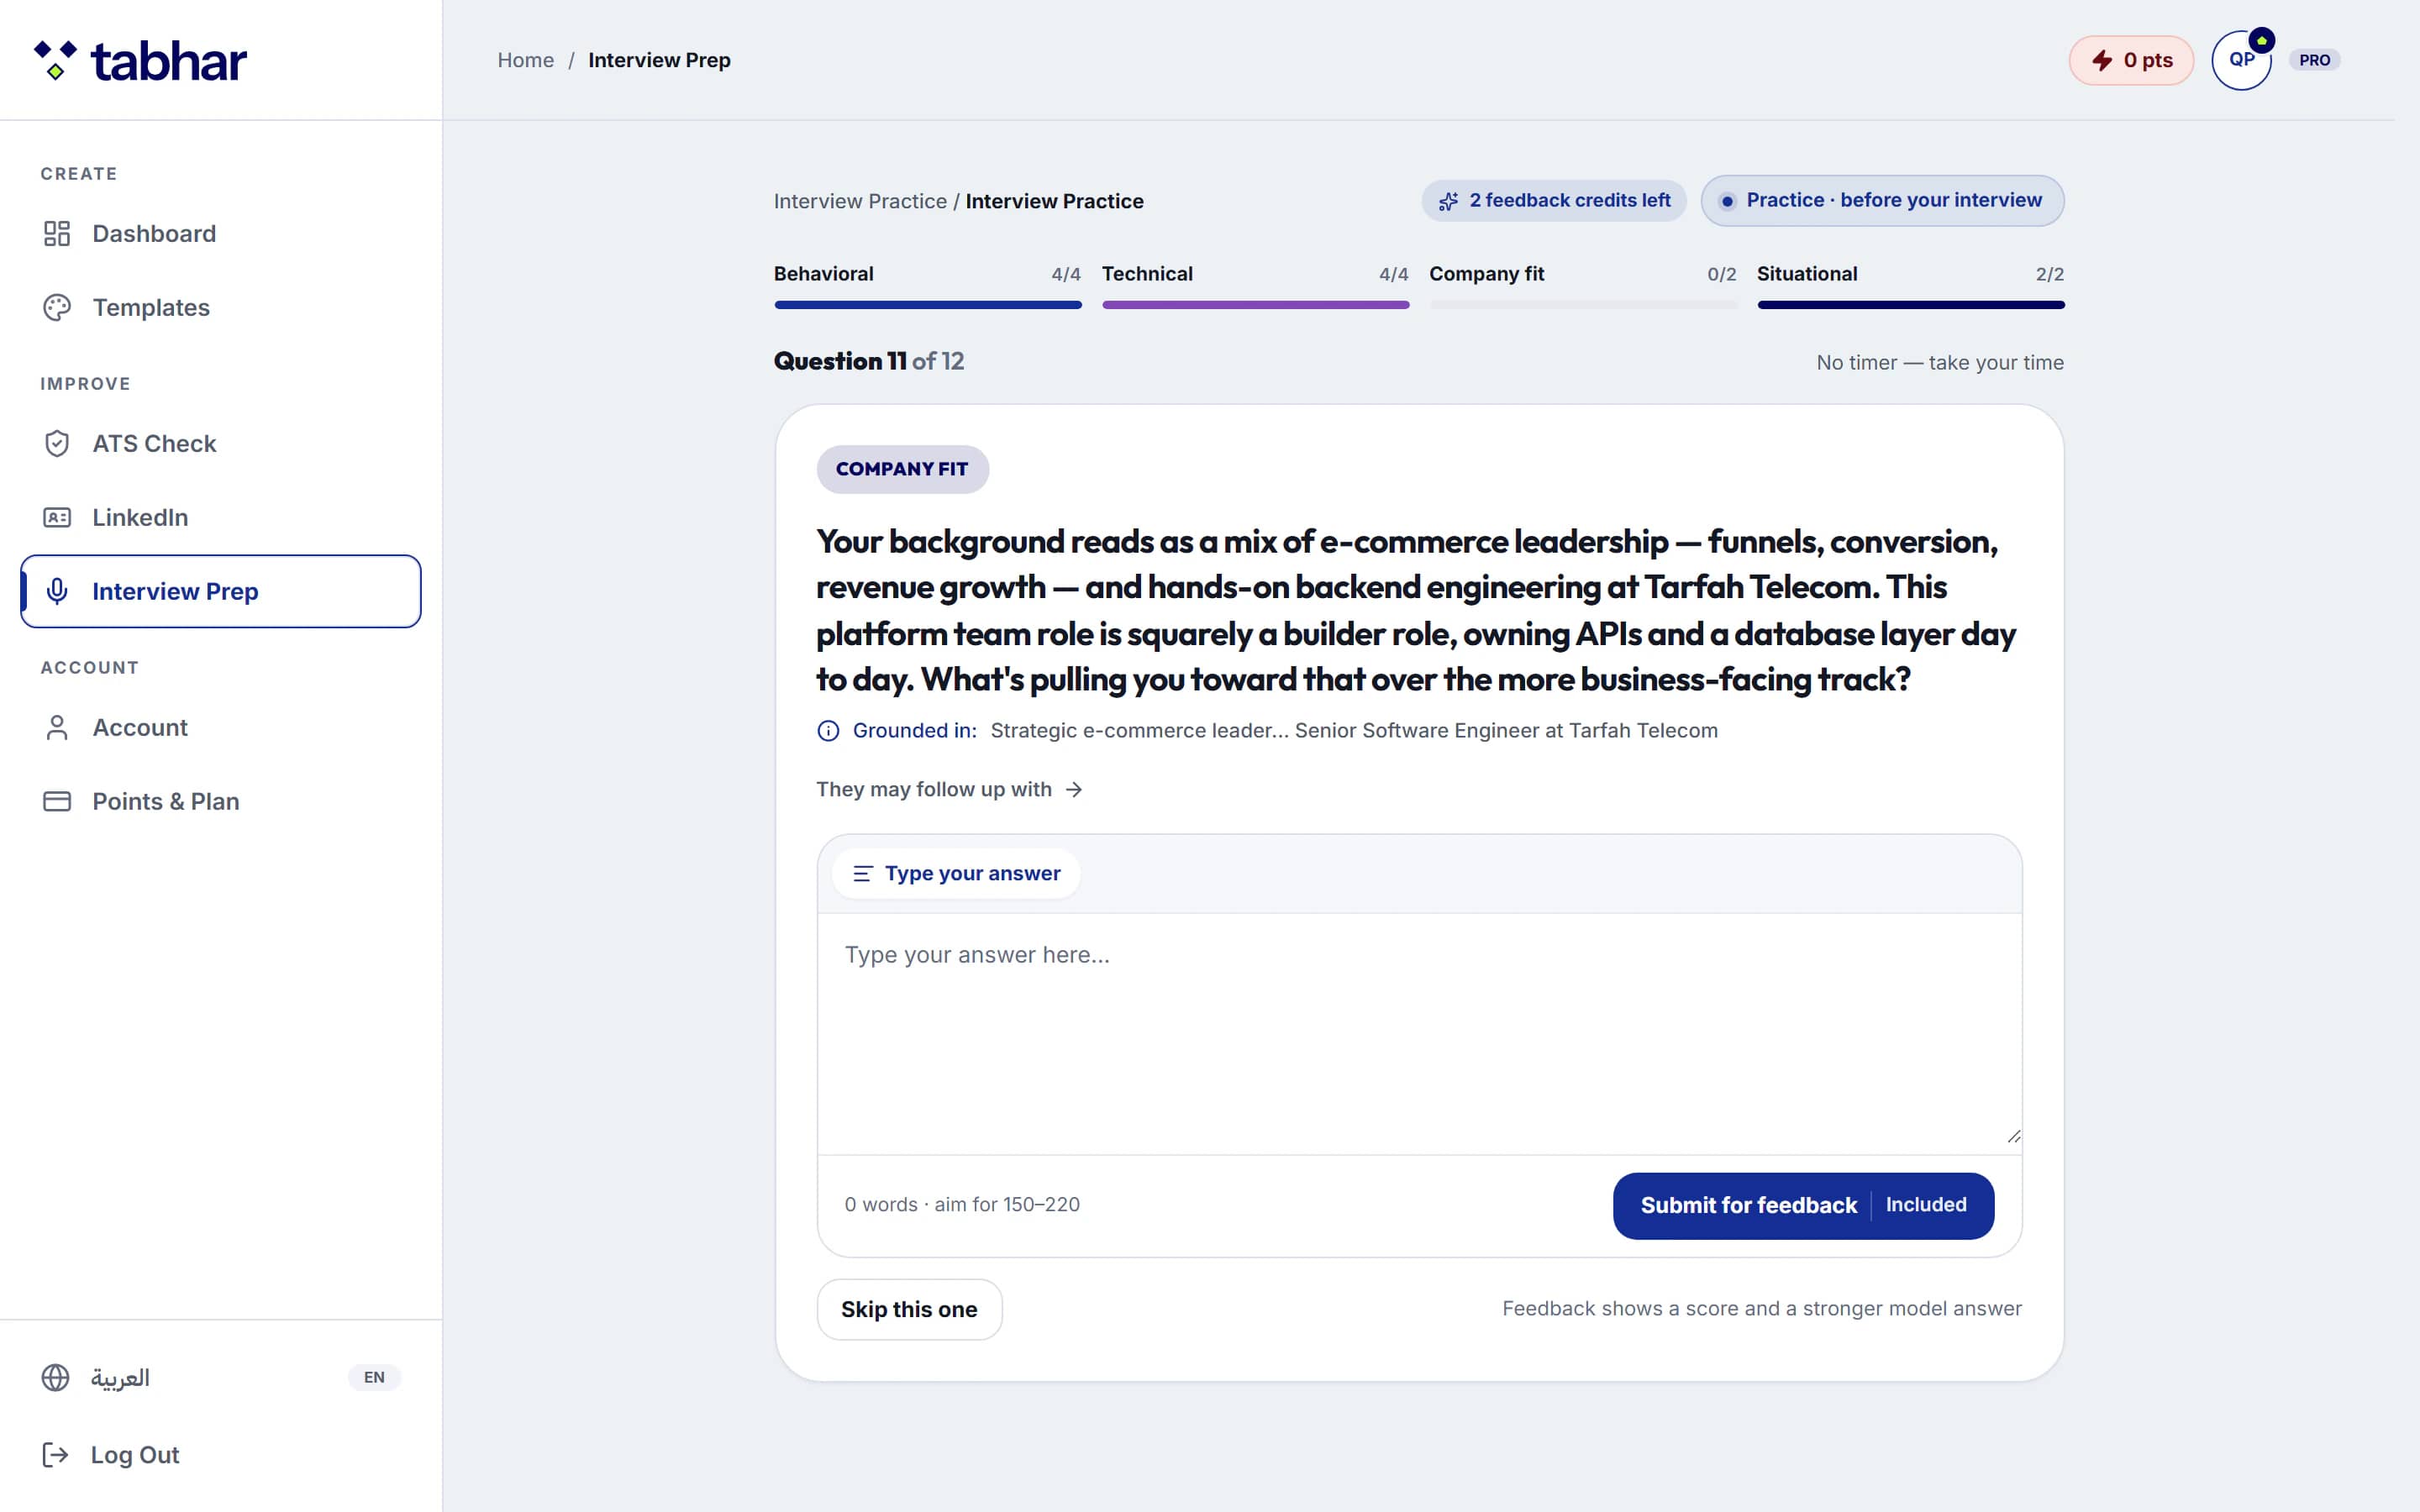Screen dimensions: 2420x1512
Task: Click the LinkedIn card icon
Action: 57,517
